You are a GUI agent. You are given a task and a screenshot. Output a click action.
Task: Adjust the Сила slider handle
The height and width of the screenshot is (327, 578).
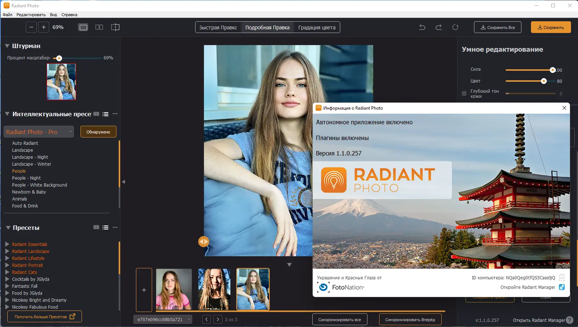click(552, 70)
